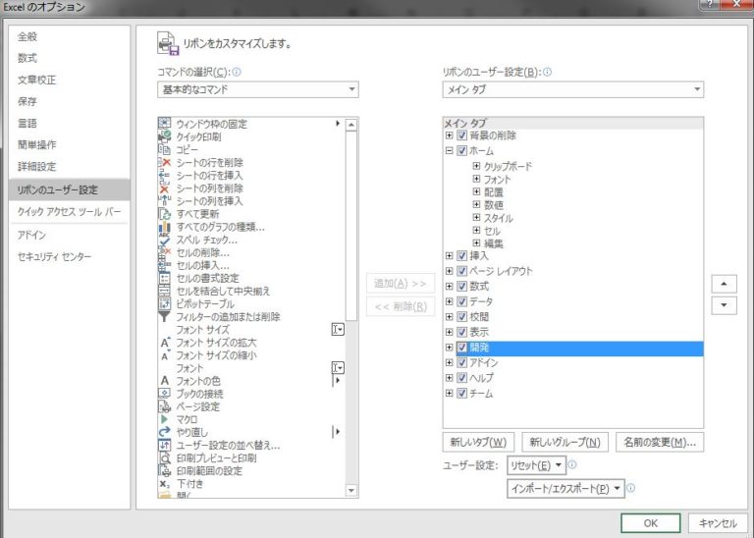Switch to クイック アクセス ツール バー section
This screenshot has width=754, height=538.
click(69, 212)
